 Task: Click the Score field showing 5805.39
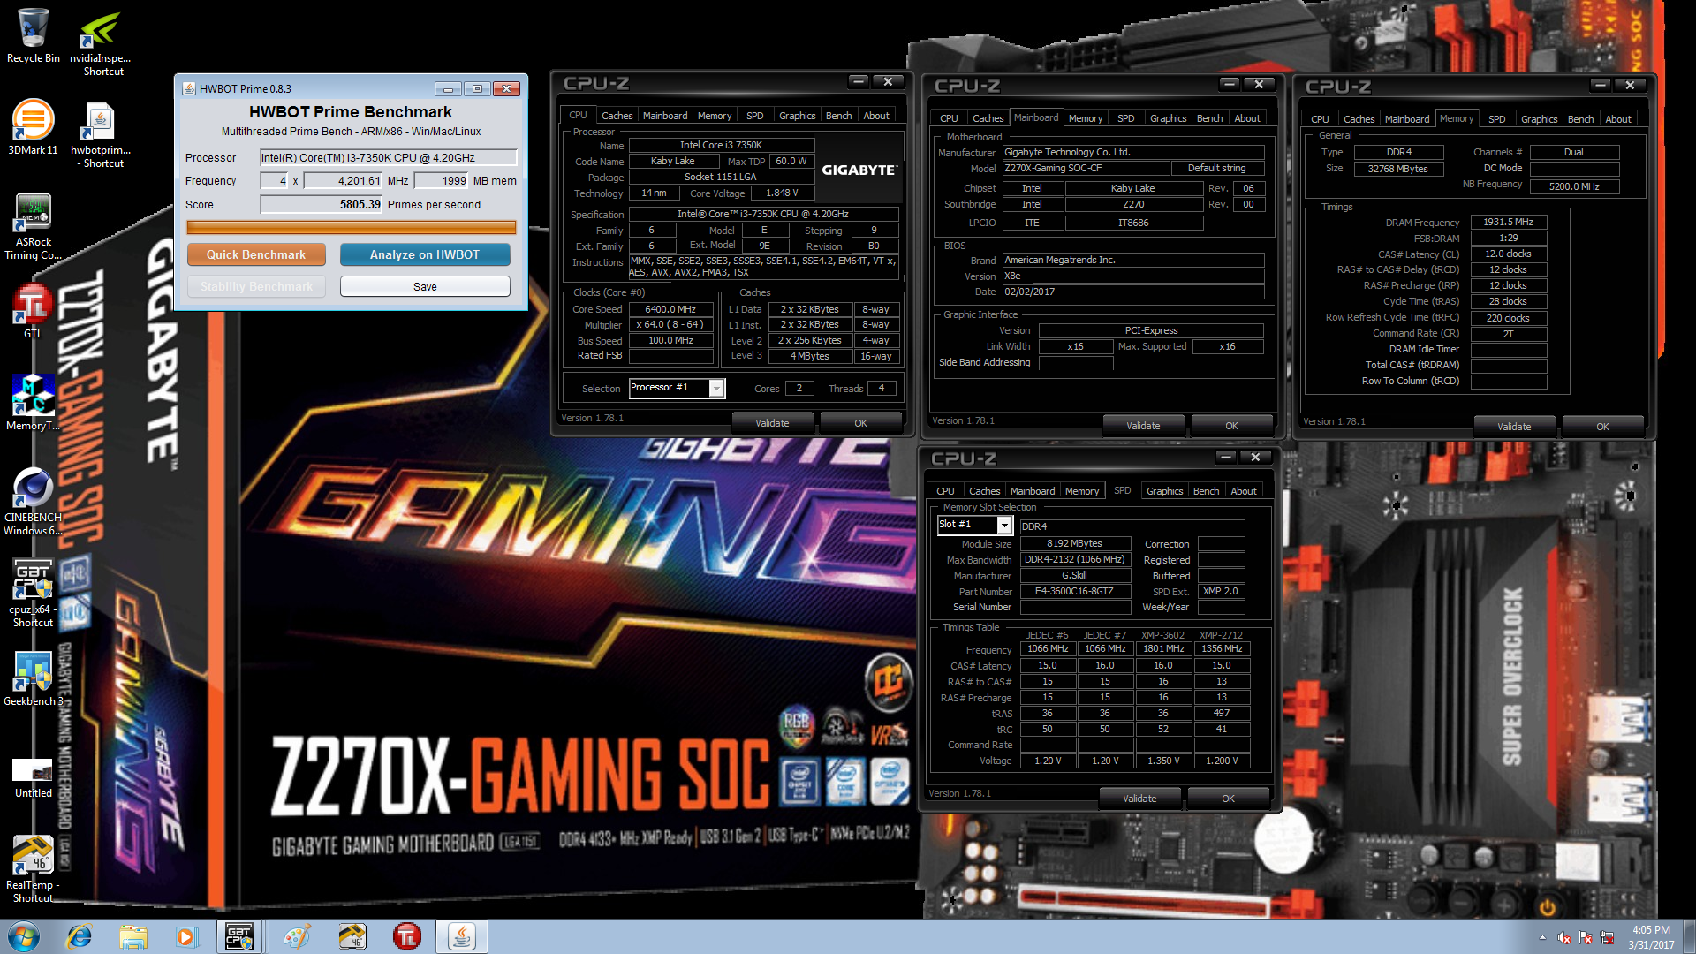tap(322, 204)
